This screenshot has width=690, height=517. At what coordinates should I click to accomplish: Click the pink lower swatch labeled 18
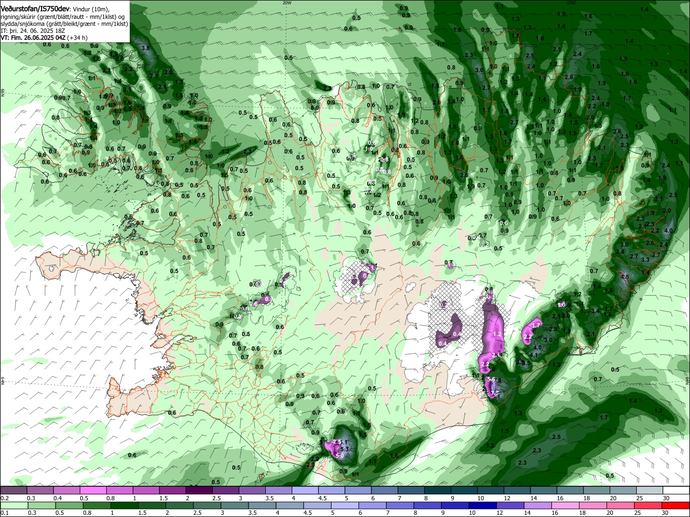592,505
